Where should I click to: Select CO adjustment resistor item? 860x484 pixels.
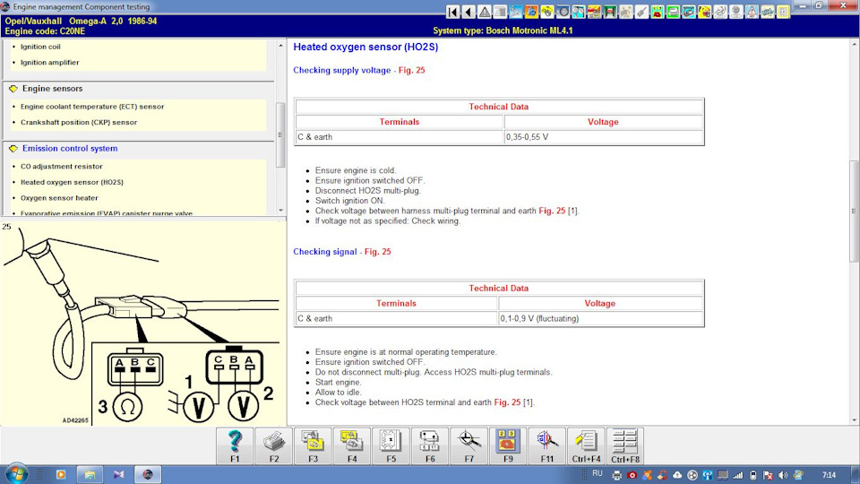click(x=62, y=167)
